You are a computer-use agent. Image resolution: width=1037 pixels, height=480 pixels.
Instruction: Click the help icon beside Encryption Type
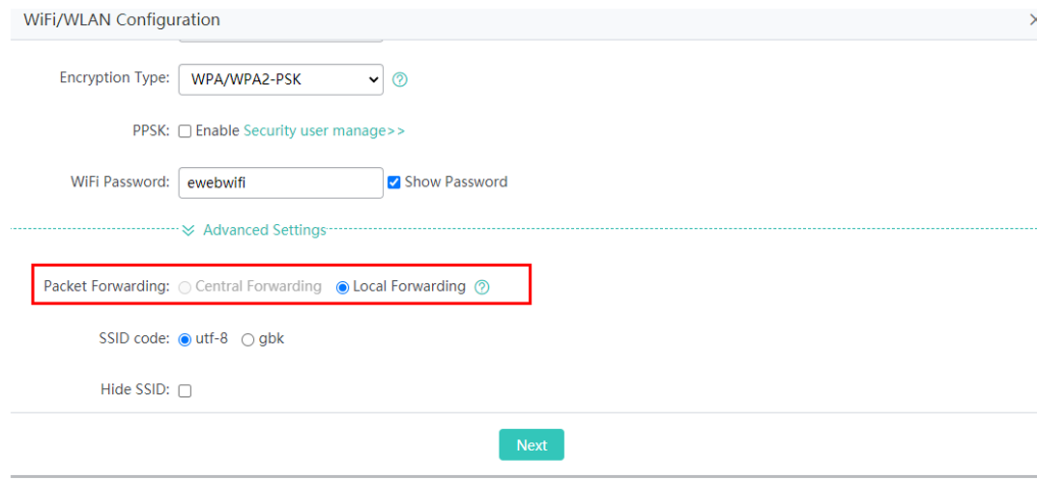coord(400,80)
